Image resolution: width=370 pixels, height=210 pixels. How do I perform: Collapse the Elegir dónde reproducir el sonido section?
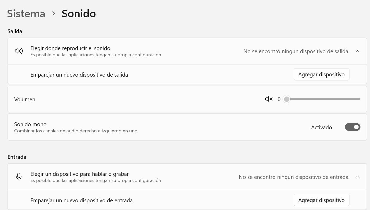coord(357,51)
